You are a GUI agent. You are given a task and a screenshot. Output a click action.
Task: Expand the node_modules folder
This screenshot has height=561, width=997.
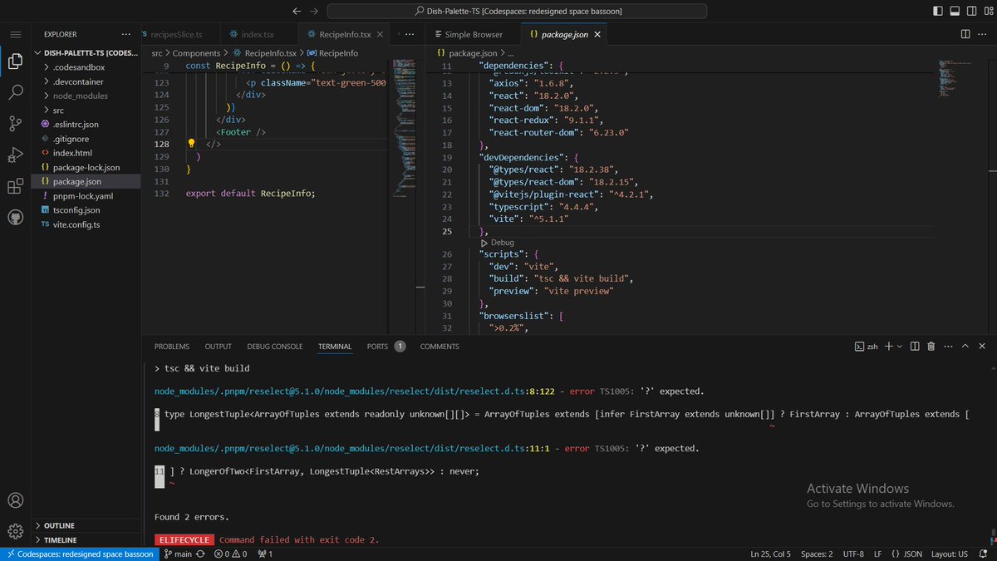pyautogui.click(x=80, y=96)
